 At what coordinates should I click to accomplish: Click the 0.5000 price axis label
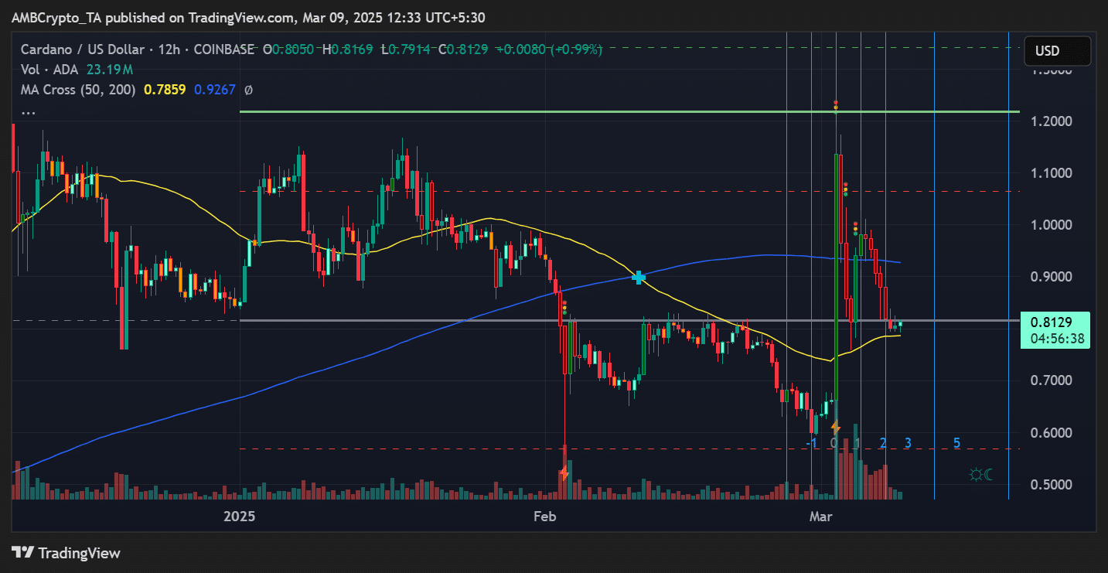click(x=1053, y=484)
